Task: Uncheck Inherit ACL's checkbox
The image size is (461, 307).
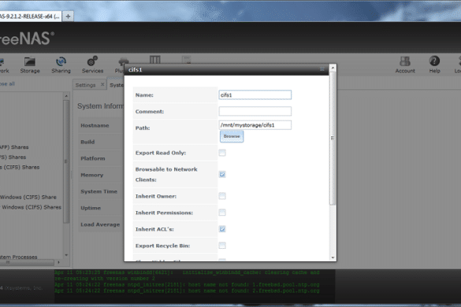Action: (222, 229)
